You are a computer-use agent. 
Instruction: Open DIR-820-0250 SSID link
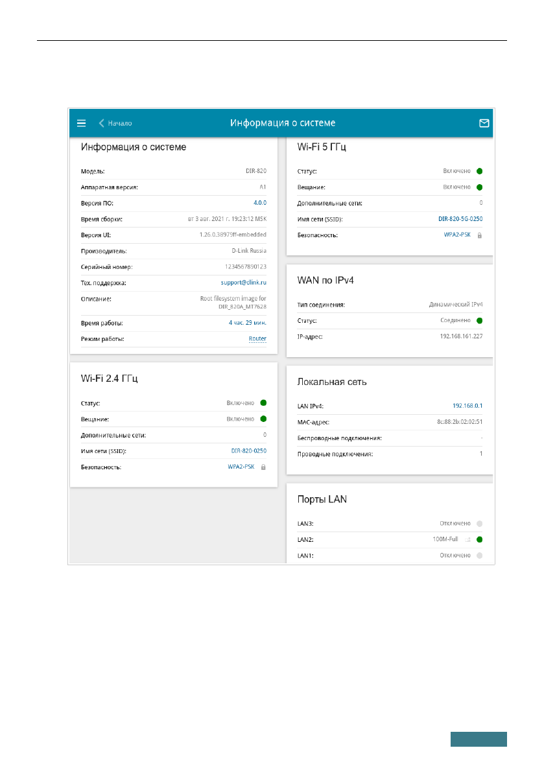pos(248,450)
